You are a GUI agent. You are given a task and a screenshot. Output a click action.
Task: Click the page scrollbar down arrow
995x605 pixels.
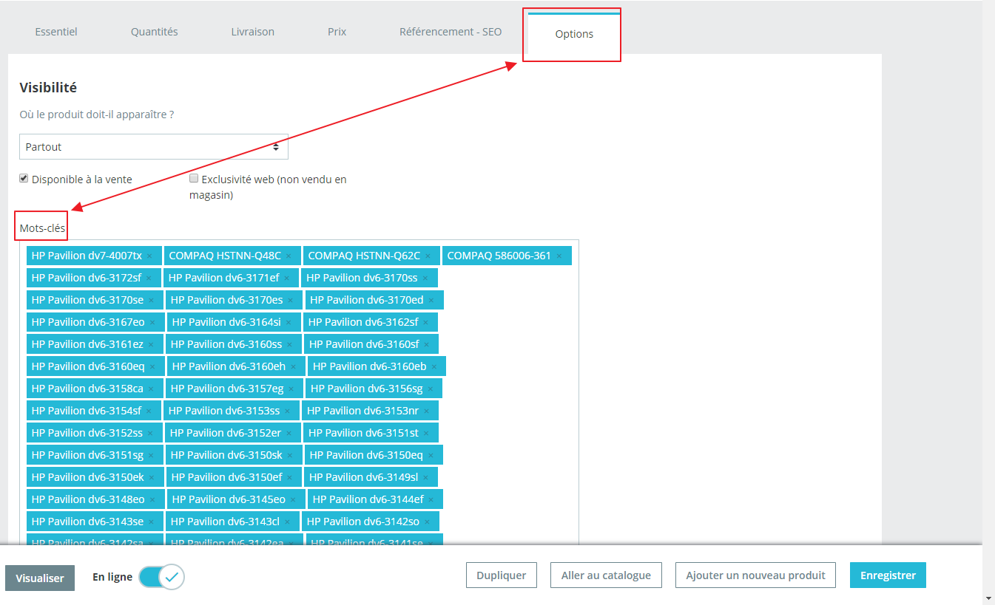click(989, 598)
